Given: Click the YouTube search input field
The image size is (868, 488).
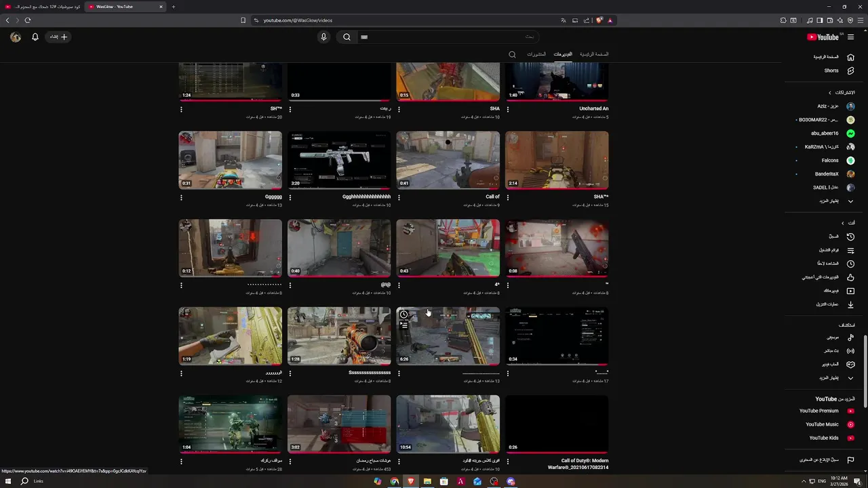Looking at the screenshot, I should 448,37.
